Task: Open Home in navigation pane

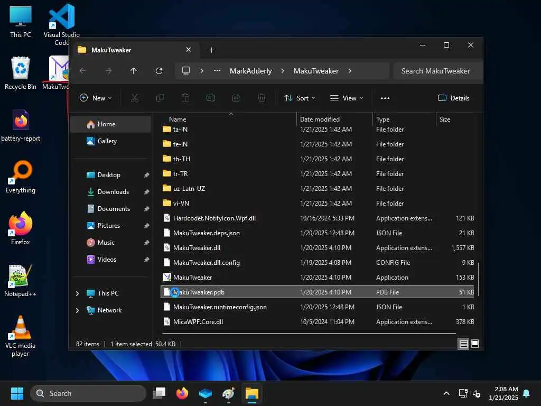Action: tap(111, 124)
